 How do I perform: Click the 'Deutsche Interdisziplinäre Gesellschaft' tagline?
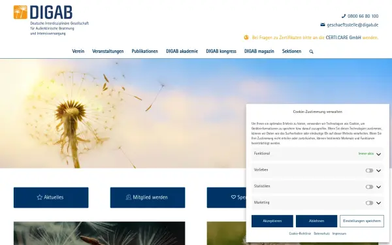59,24
